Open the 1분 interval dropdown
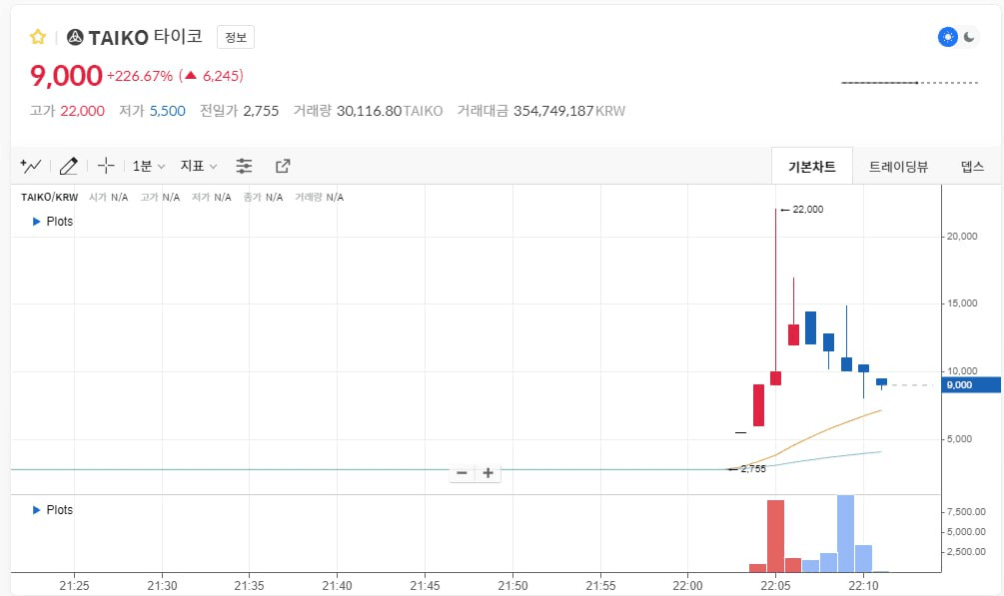Image resolution: width=1004 pixels, height=596 pixels. click(x=149, y=166)
